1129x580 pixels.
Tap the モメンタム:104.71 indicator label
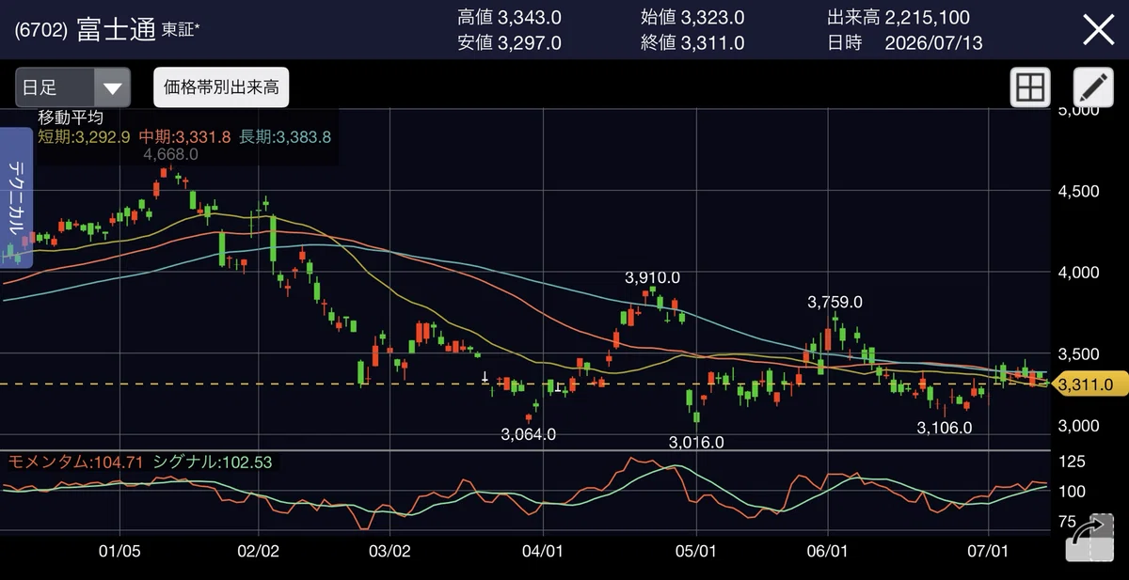tap(76, 462)
